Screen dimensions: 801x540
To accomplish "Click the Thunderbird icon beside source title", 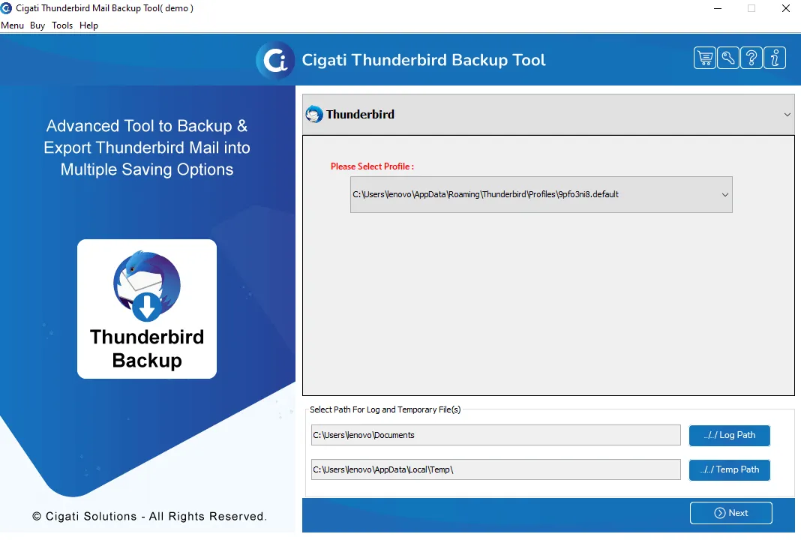I will (x=314, y=114).
